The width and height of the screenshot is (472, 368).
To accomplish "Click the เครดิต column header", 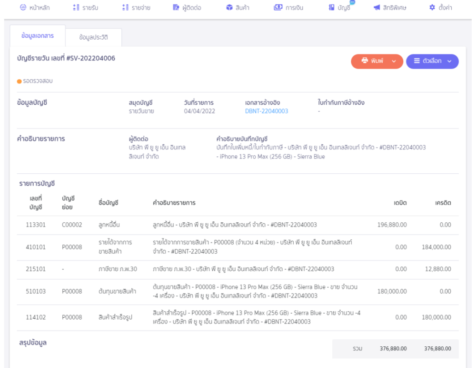I will pyautogui.click(x=443, y=203).
